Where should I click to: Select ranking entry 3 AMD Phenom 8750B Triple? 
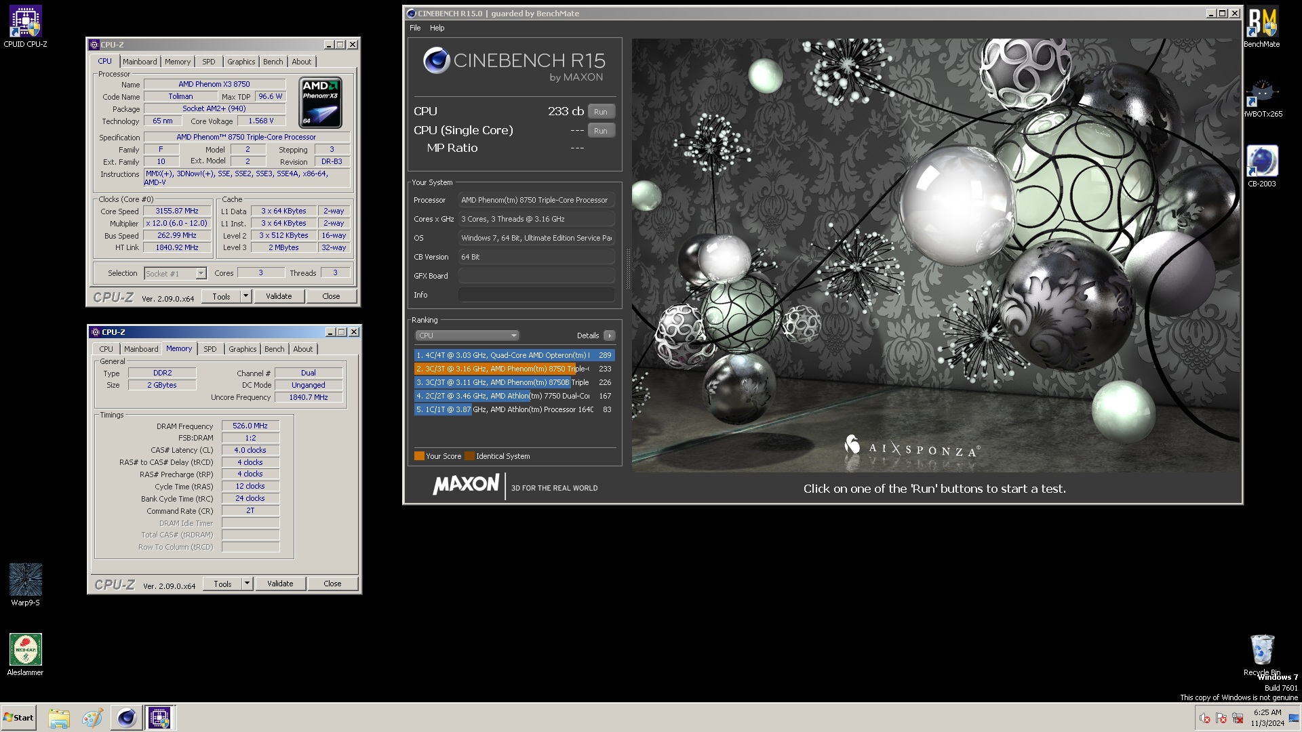[x=515, y=382]
